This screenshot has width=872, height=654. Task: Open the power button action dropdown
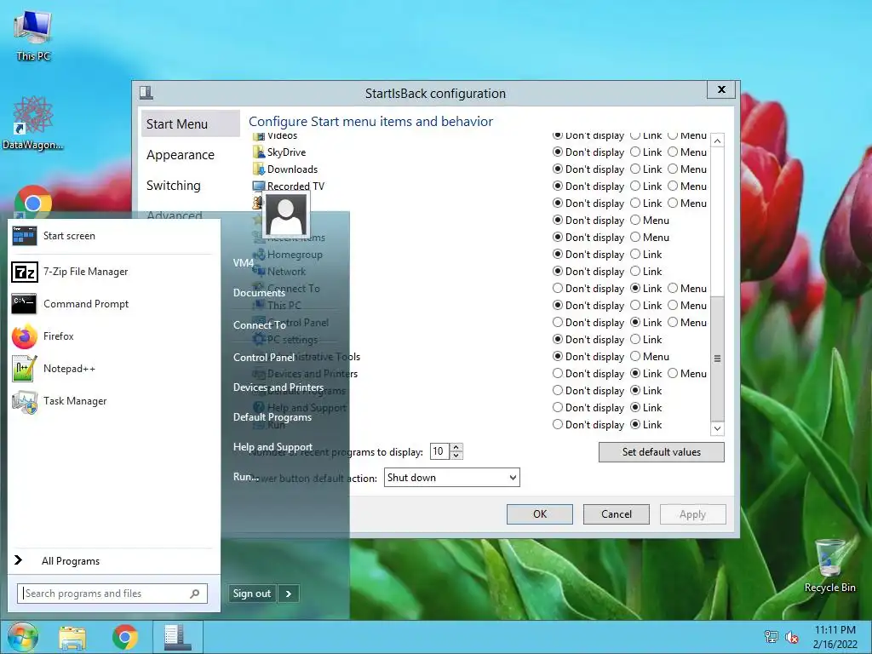[x=451, y=478]
